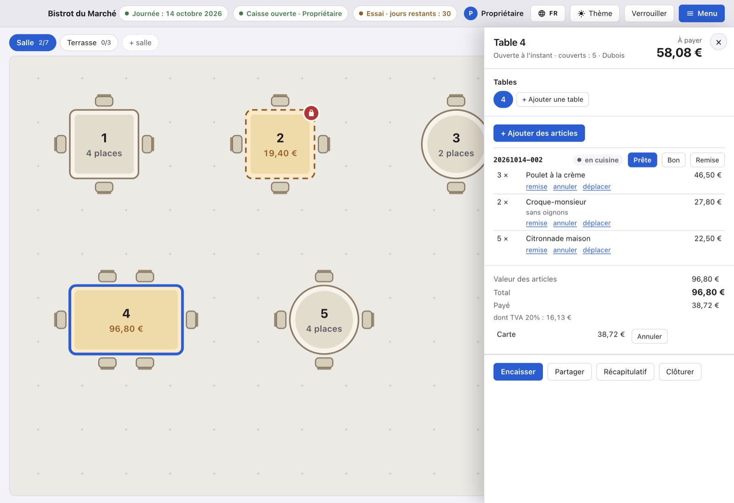This screenshot has width=734, height=503.
Task: Click annuler for Poulet à la crème
Action: 565,186
